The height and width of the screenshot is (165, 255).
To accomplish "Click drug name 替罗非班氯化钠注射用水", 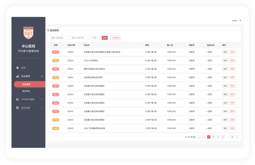I will click(94, 69).
